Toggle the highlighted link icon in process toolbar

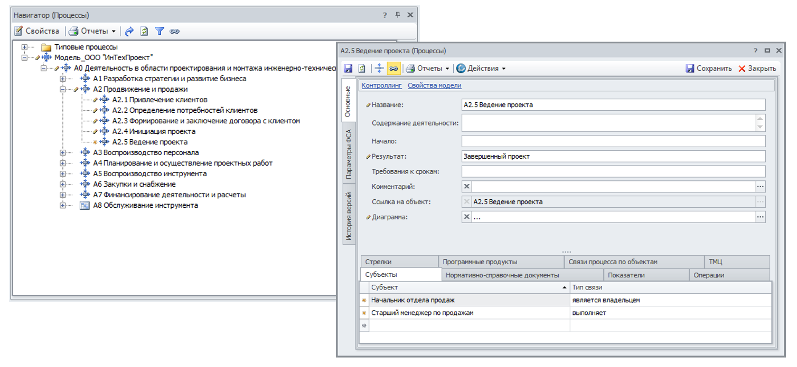pos(393,69)
